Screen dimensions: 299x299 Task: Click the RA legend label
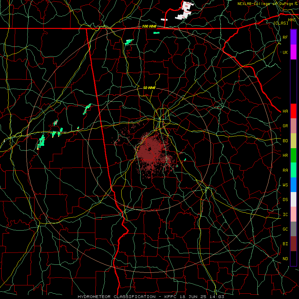tap(285, 170)
